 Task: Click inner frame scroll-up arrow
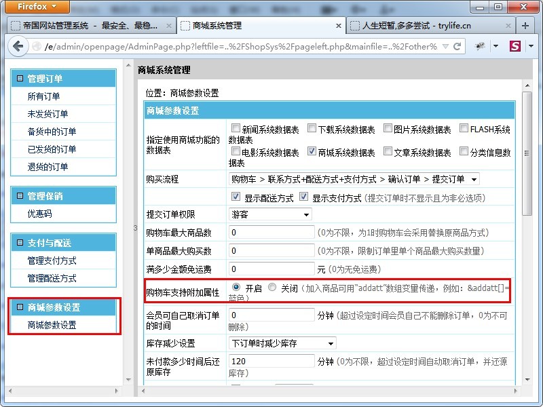(527, 85)
